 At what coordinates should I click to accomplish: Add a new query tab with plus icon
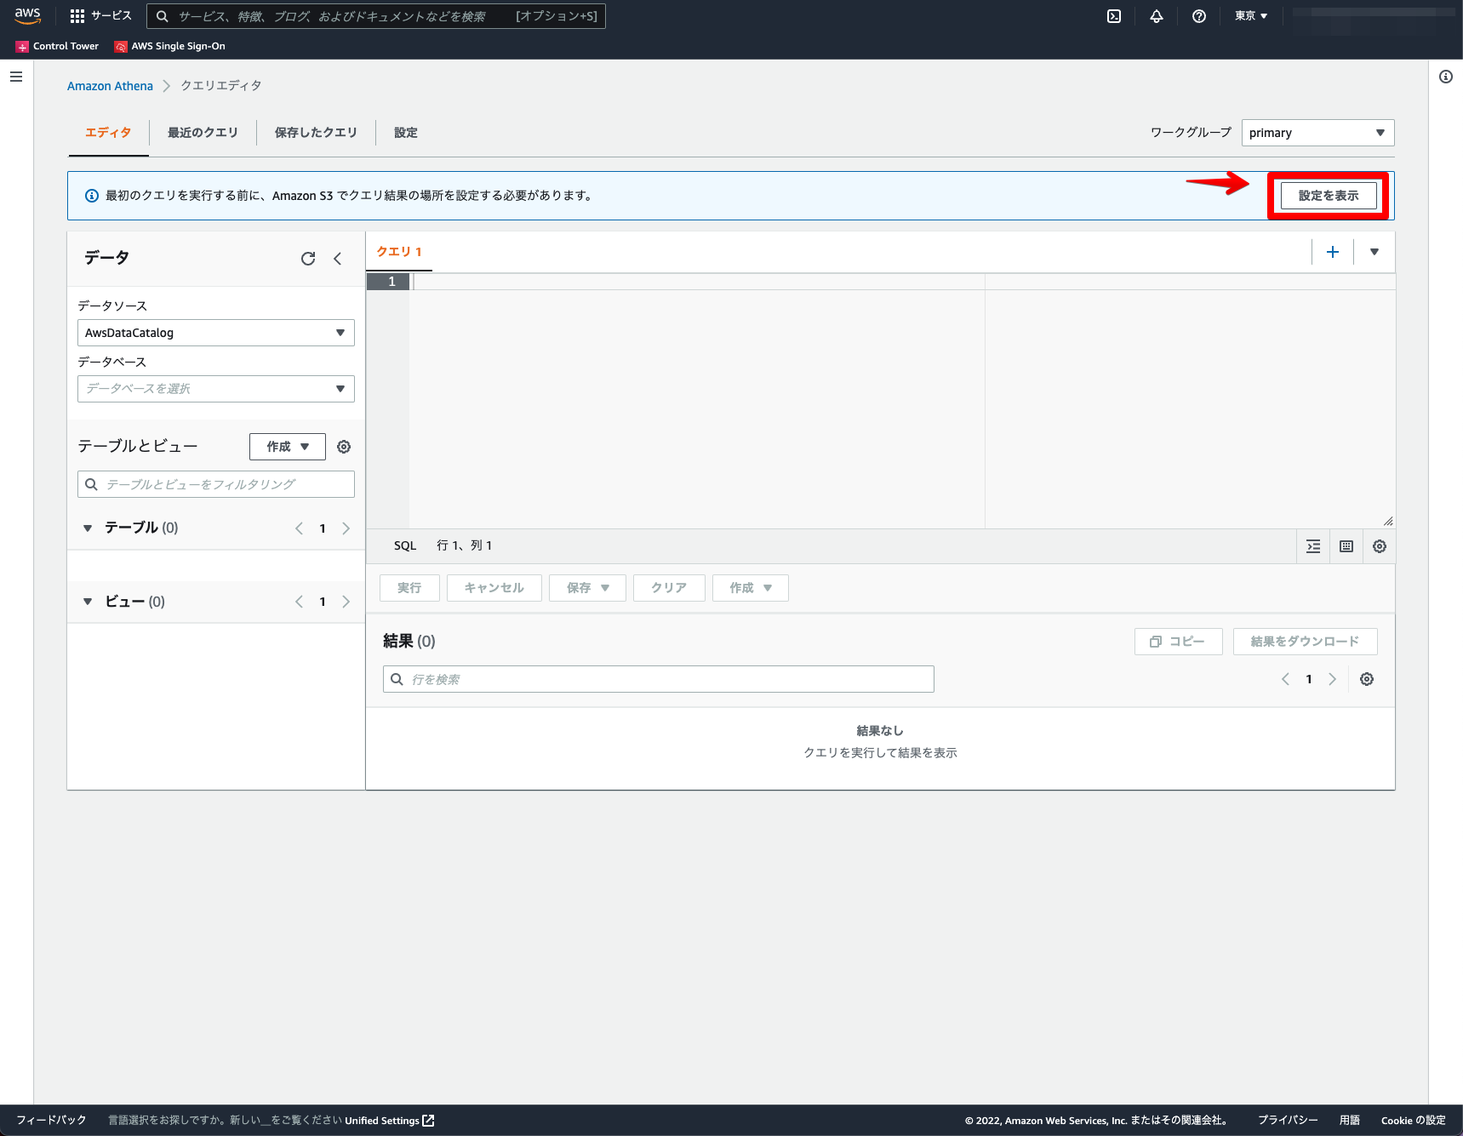click(1333, 252)
